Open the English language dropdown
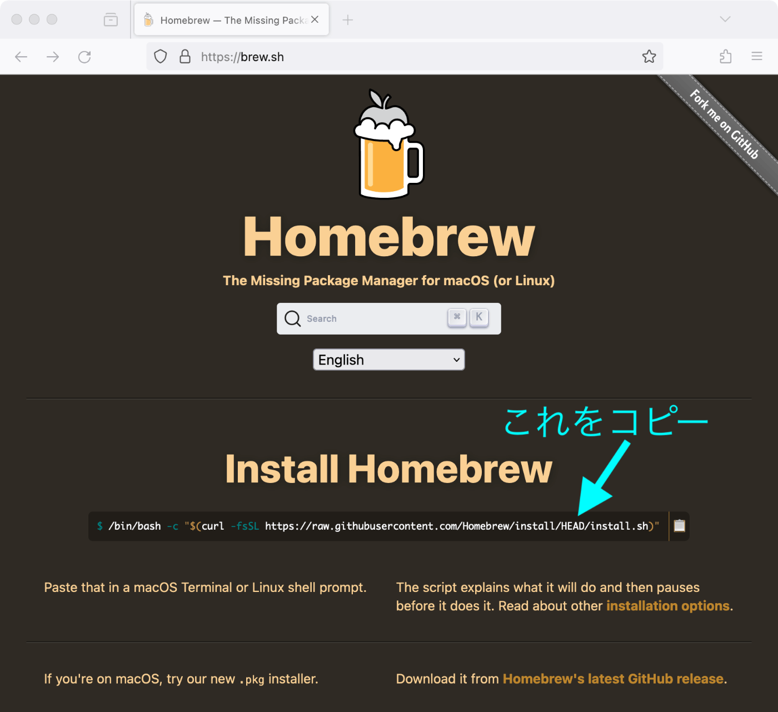This screenshot has width=778, height=712. pyautogui.click(x=389, y=360)
